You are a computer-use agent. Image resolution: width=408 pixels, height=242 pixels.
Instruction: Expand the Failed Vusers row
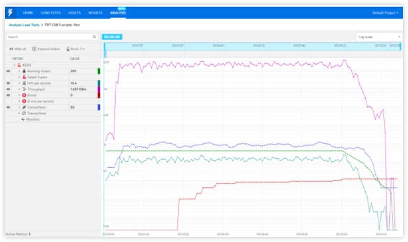19,77
